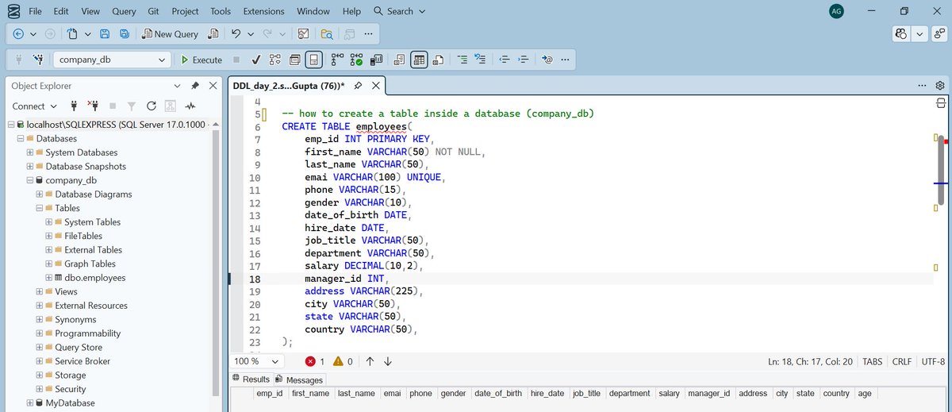The width and height of the screenshot is (952, 412).
Task: Expand the dbo.employees table node
Action: pos(48,278)
